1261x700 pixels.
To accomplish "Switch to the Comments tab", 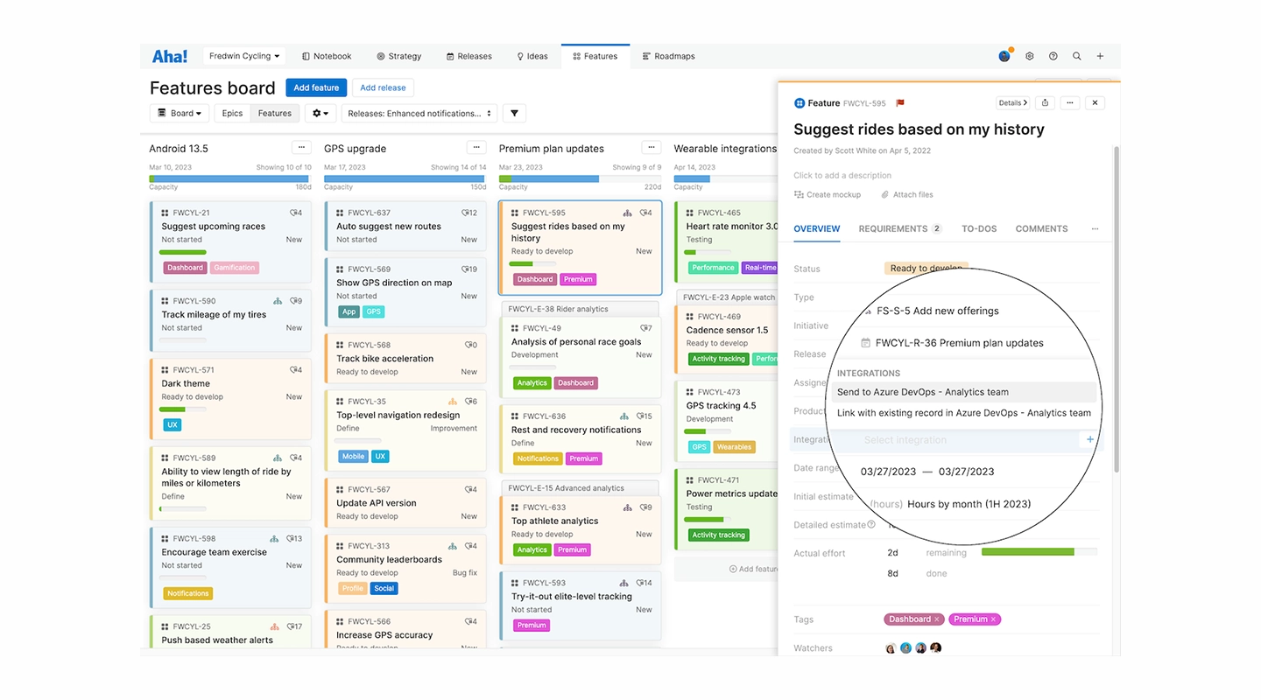I will tap(1041, 229).
